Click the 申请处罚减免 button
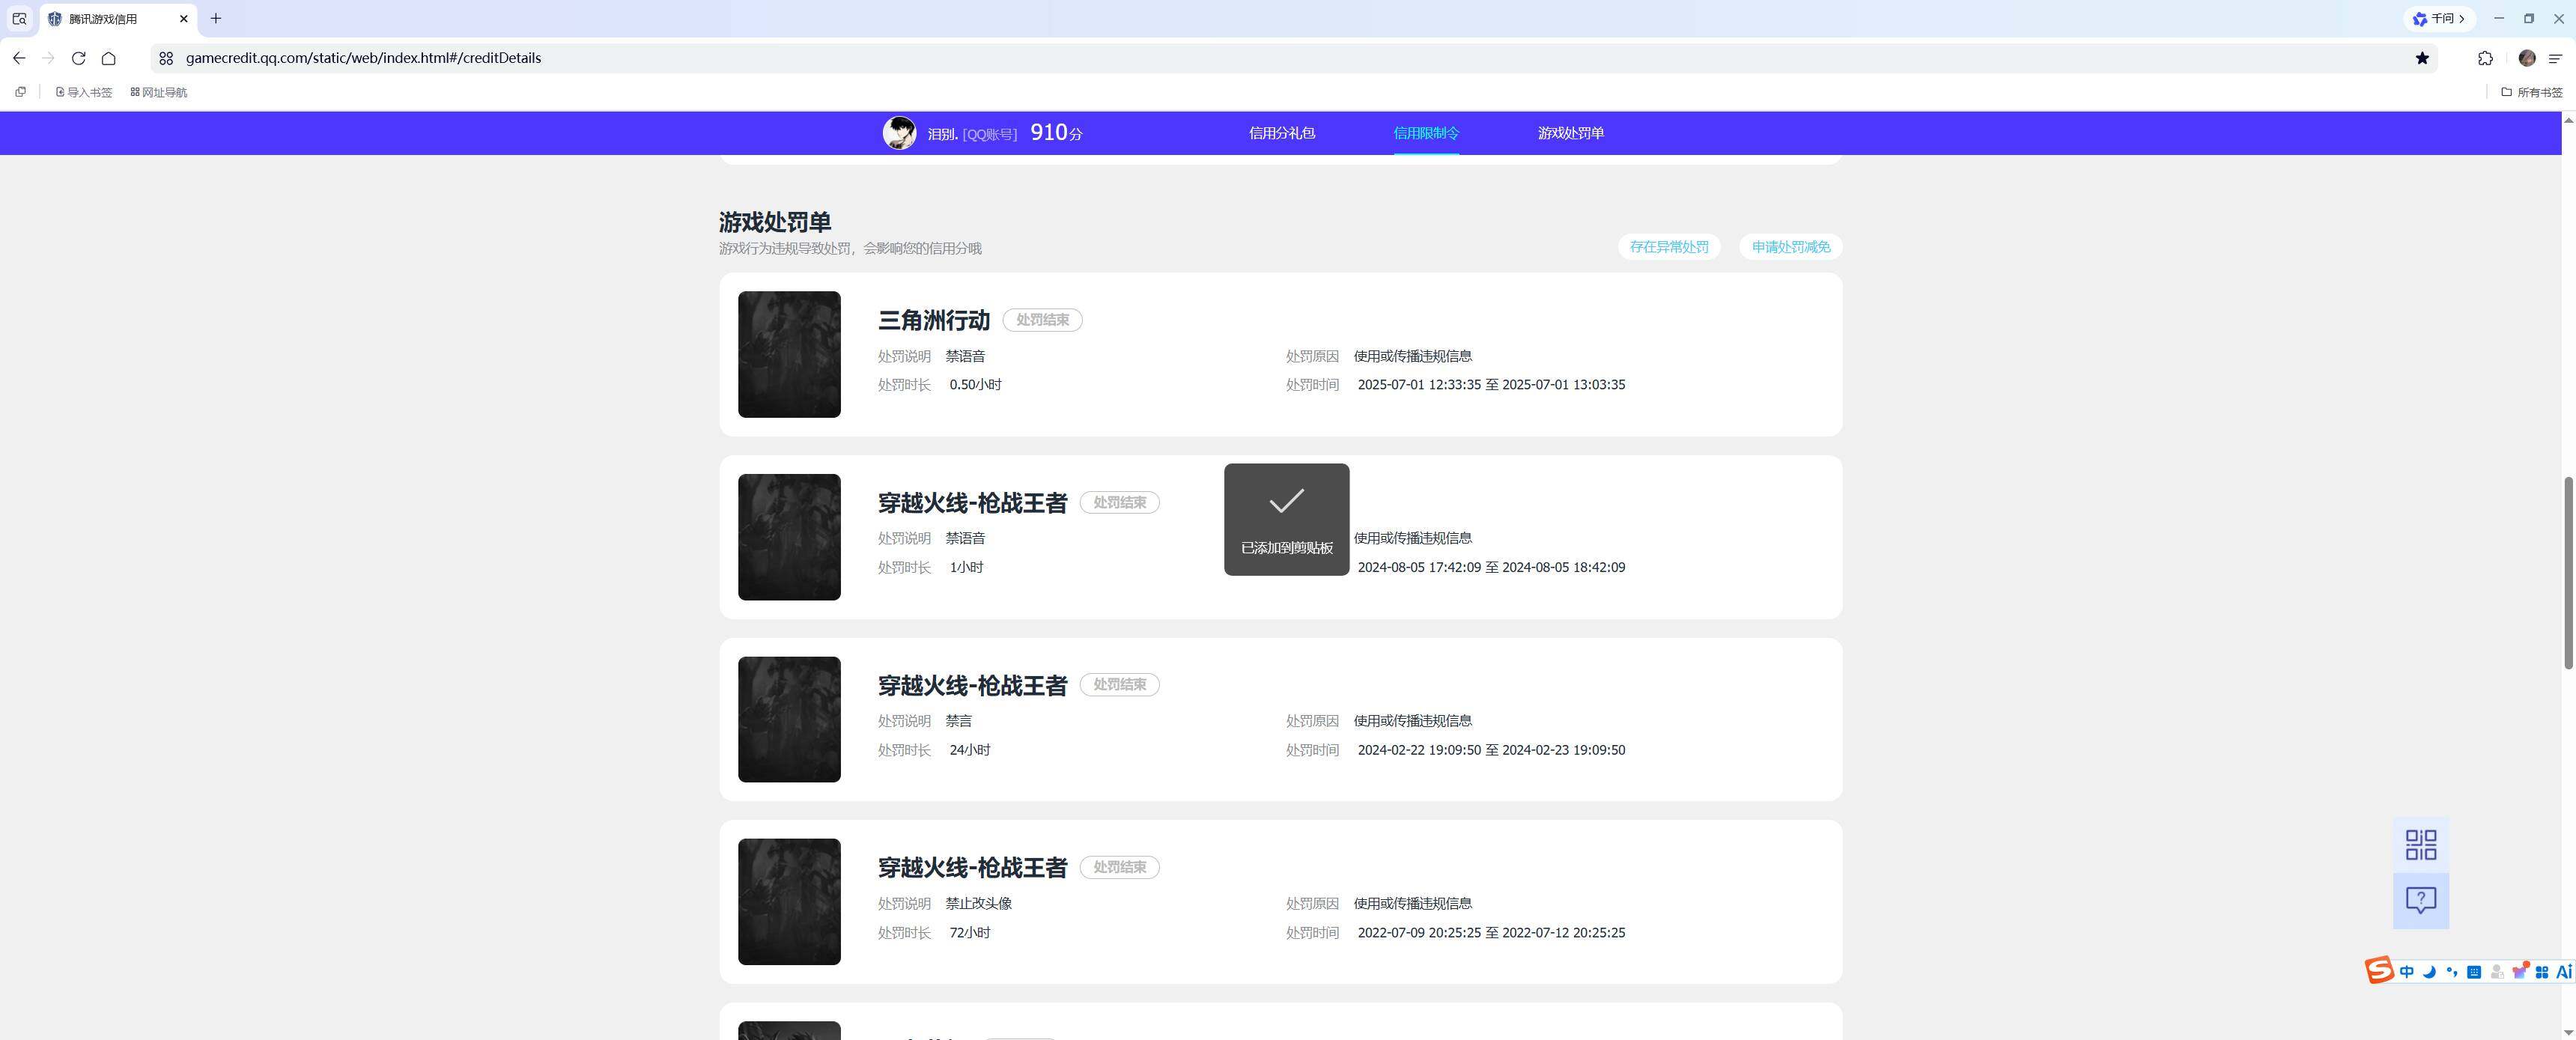 pos(1791,247)
